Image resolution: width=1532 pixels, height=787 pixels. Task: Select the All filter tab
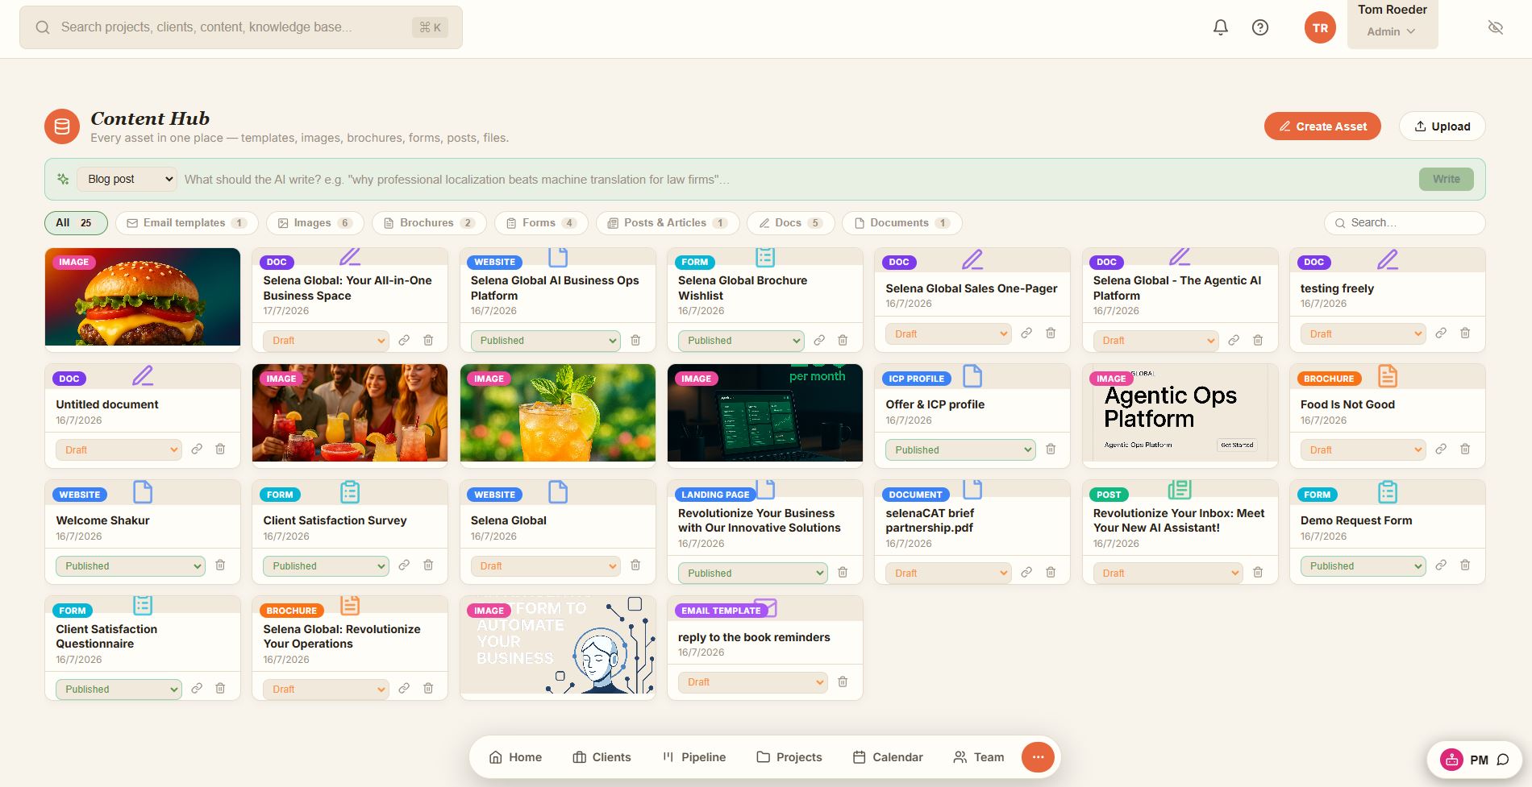(76, 222)
